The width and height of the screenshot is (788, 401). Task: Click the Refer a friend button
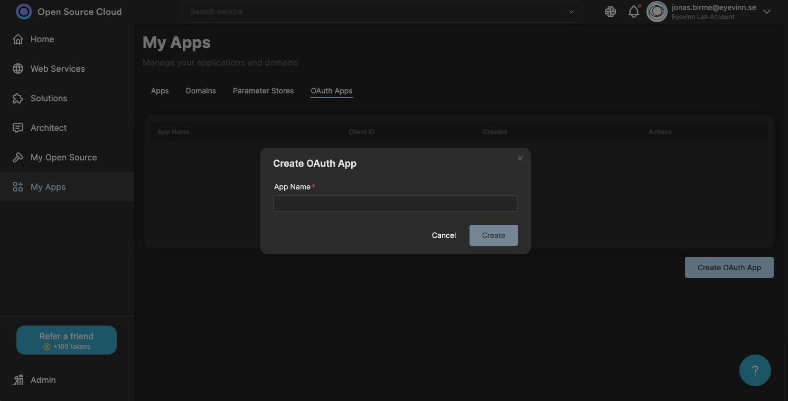pyautogui.click(x=66, y=340)
